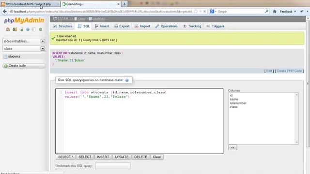Viewport: 310px width, 174px height.
Task: Open a new browser tab with plus
Action: (x=124, y=4)
